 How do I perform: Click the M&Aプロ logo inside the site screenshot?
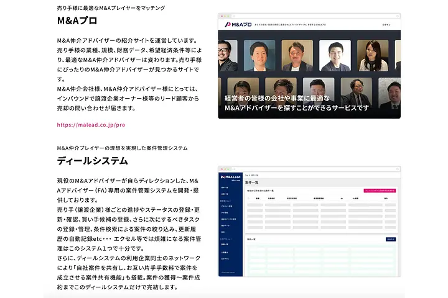tap(238, 25)
